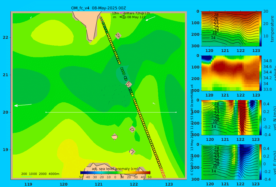
Task: Click the temperature color bar
Action: coord(261,29)
